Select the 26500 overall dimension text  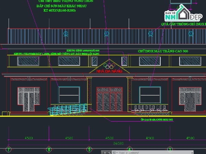pos(118,143)
